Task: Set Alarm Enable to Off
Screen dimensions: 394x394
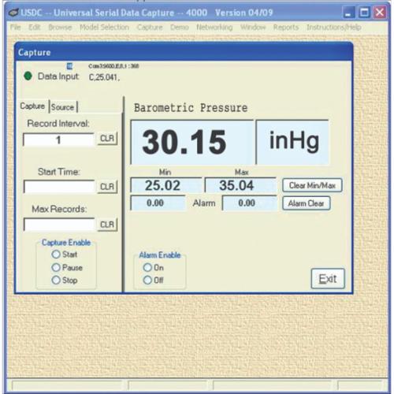Action: click(x=147, y=280)
